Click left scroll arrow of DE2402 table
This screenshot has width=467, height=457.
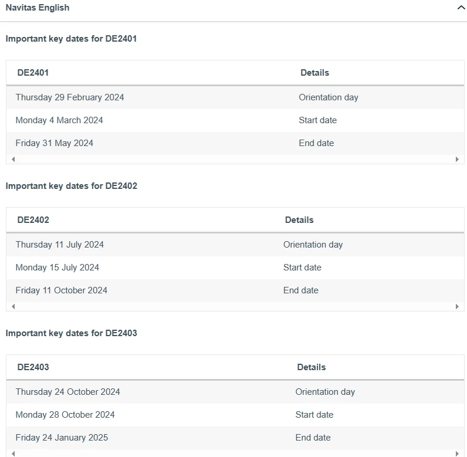click(x=13, y=306)
